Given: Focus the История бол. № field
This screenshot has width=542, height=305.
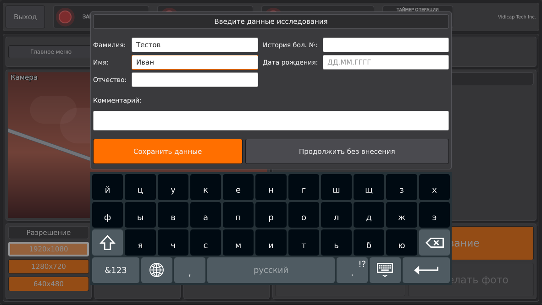Looking at the screenshot, I should (386, 45).
